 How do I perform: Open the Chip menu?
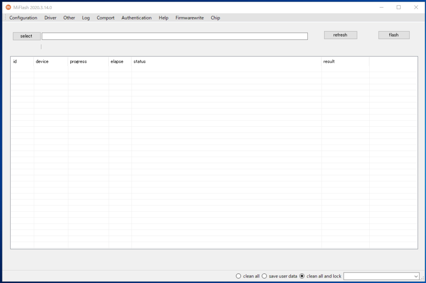(215, 17)
